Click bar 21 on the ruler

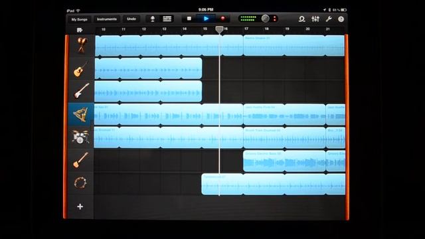pos(327,29)
